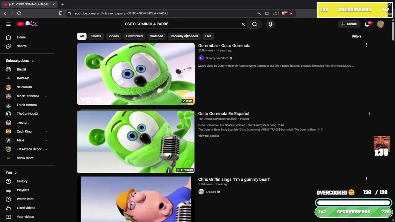Viewport: 395px width, 222px height.
Task: Expand Subscriptions section chevron
Action: coord(32,61)
